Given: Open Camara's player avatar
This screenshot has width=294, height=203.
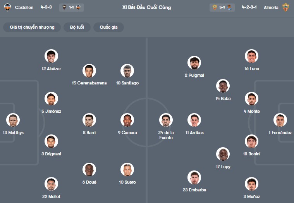Looking at the screenshot, I should 127,120.
